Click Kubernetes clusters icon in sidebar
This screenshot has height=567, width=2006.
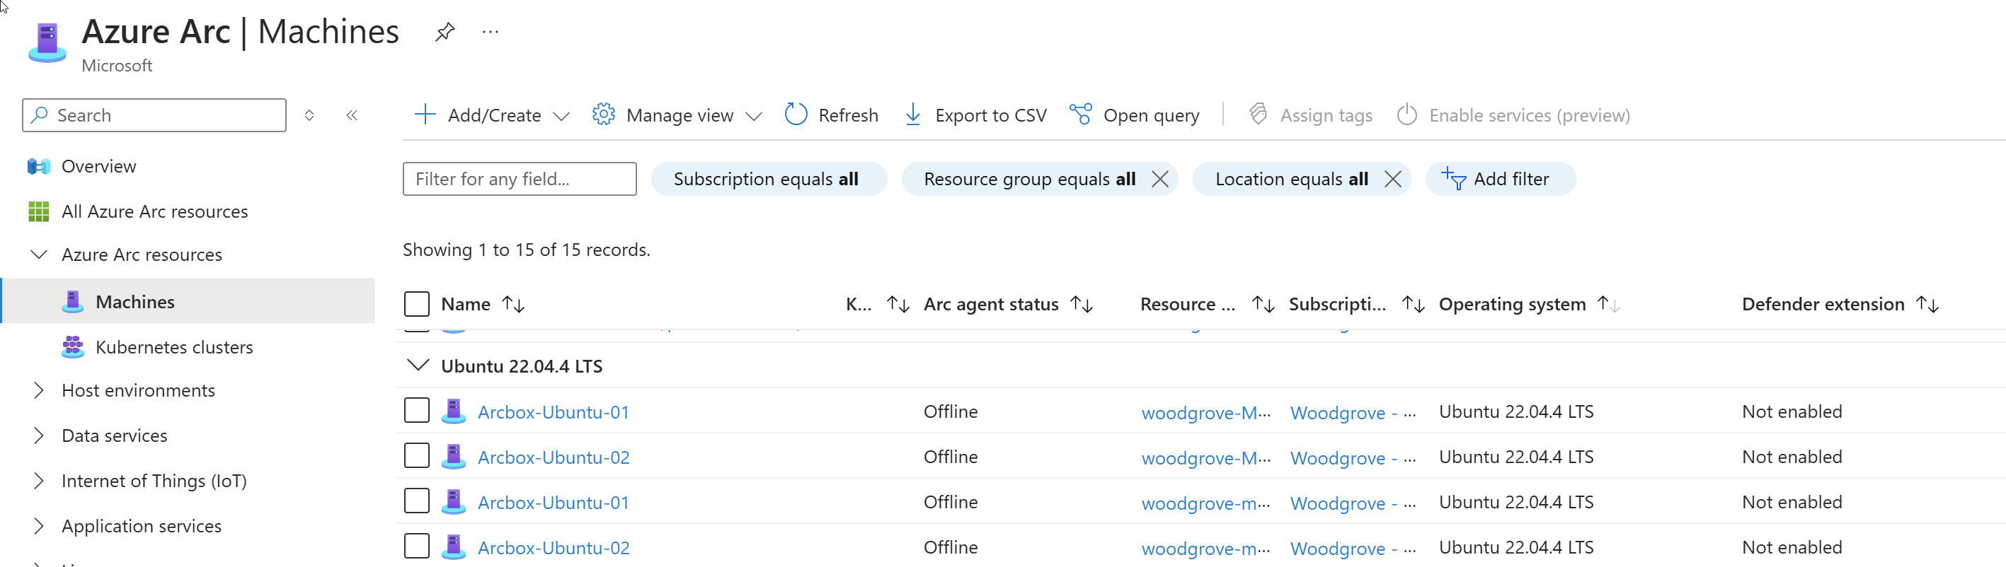click(x=73, y=347)
